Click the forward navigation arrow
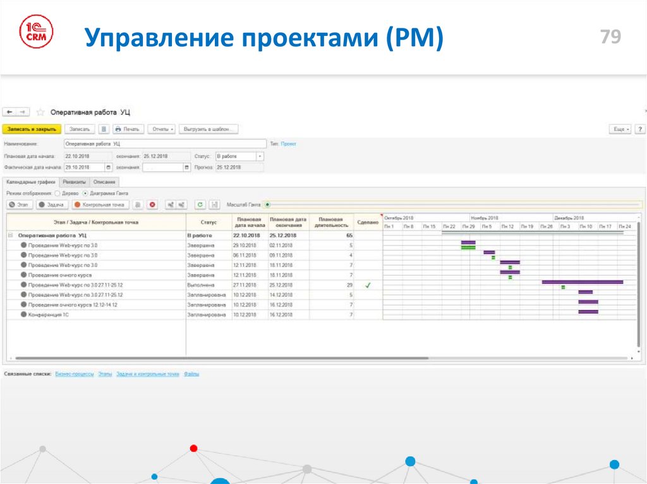This screenshot has width=647, height=484. pyautogui.click(x=23, y=112)
